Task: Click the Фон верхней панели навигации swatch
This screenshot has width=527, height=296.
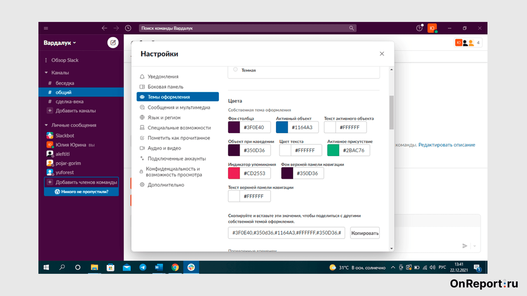Action: click(x=287, y=173)
